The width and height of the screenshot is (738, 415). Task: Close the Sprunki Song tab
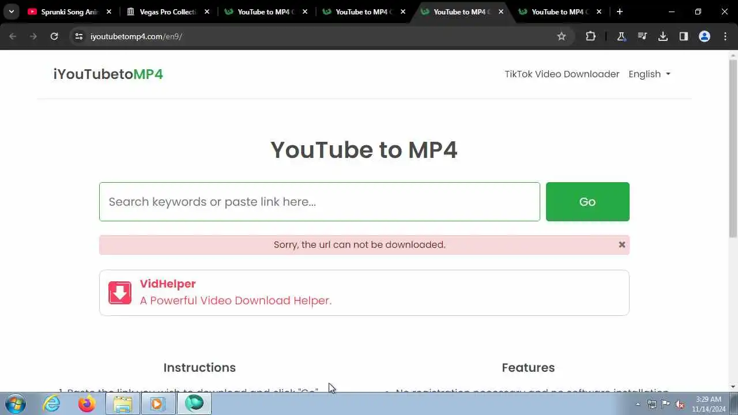pyautogui.click(x=109, y=12)
